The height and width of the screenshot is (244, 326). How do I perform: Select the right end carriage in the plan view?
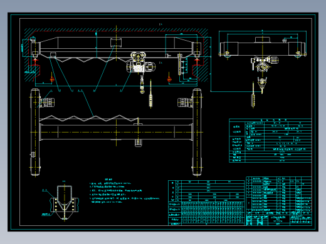coord(197,132)
